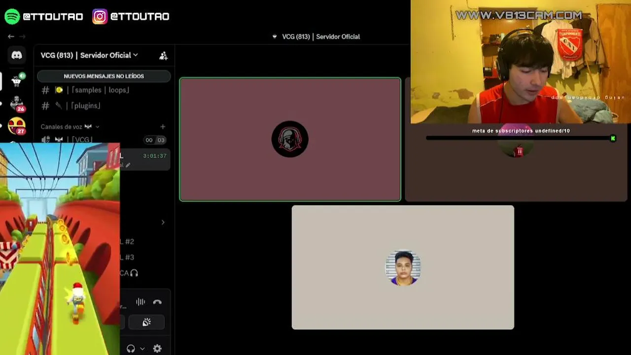Open the plugins text channel
The width and height of the screenshot is (631, 355).
click(104, 106)
